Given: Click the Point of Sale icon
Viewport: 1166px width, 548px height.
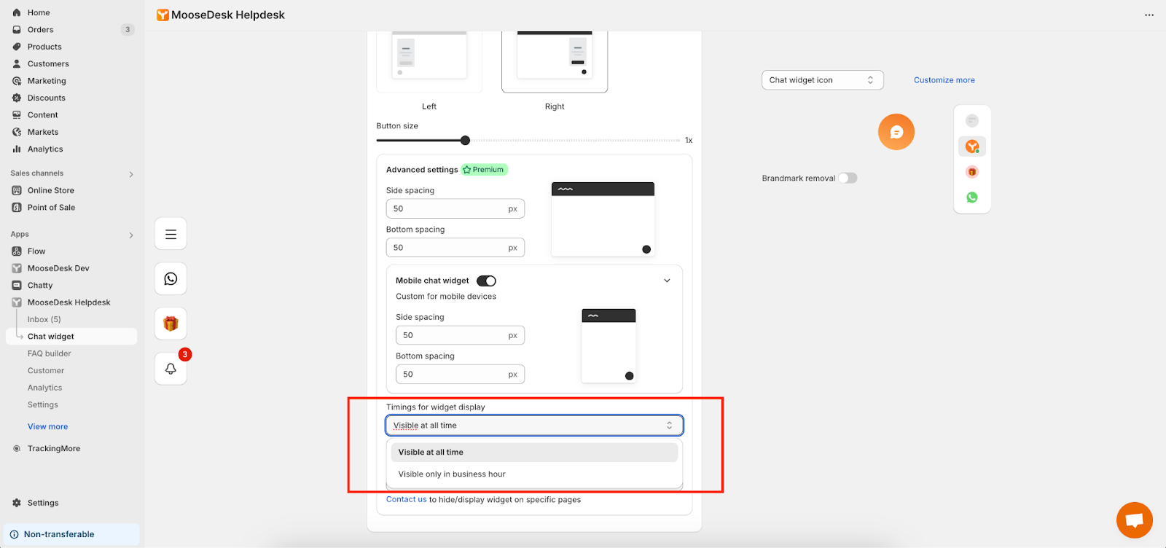Looking at the screenshot, I should coord(17,208).
